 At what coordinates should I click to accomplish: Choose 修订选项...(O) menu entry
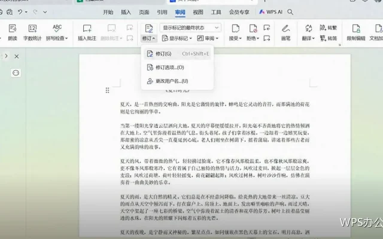177,68
